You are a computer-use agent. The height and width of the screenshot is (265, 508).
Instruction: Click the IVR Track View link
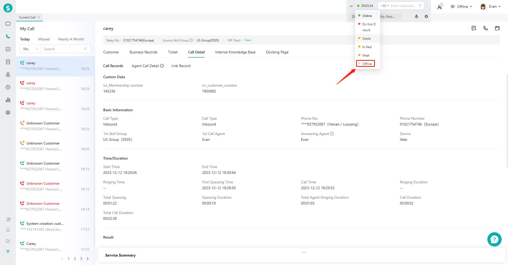pyautogui.click(x=248, y=40)
